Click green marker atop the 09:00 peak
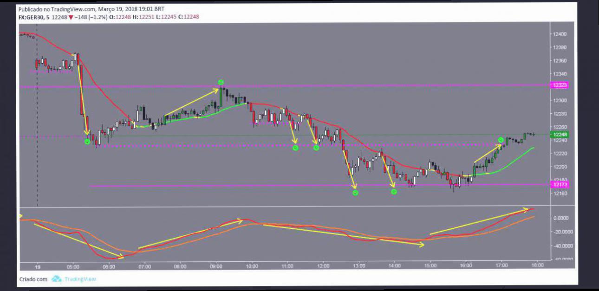Image resolution: width=599 pixels, height=291 pixels. pos(221,82)
